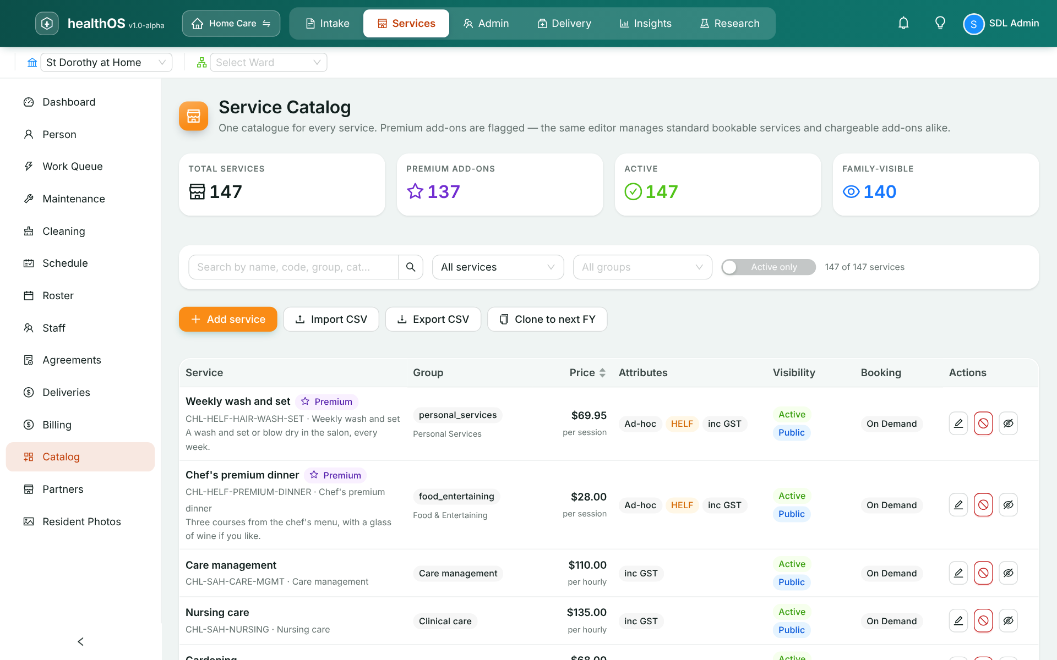Deactivate the Chef's premium dinner service

pos(983,505)
